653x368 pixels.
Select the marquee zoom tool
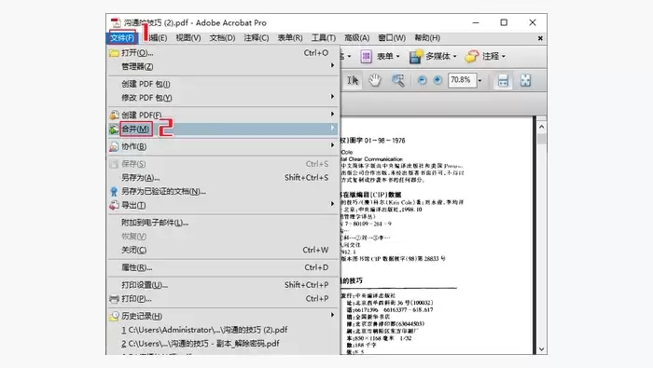[x=397, y=80]
